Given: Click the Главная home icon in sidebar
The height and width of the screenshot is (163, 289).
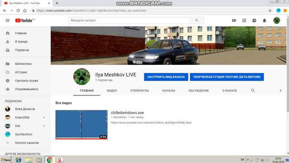Looking at the screenshot, I should (8, 33).
